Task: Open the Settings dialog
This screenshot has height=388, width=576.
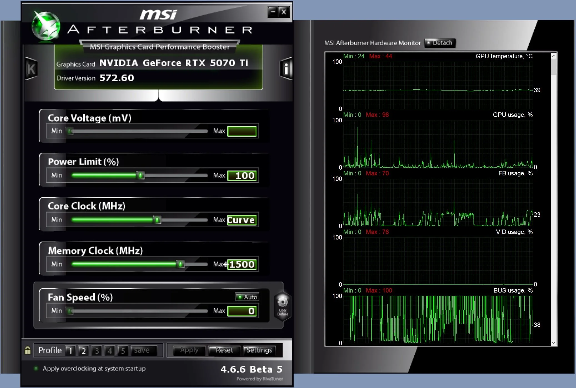Action: (259, 350)
